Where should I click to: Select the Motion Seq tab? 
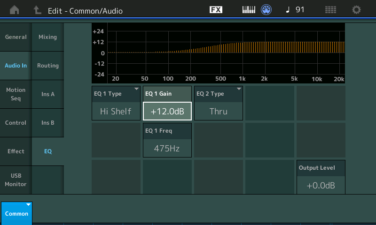pos(16,94)
